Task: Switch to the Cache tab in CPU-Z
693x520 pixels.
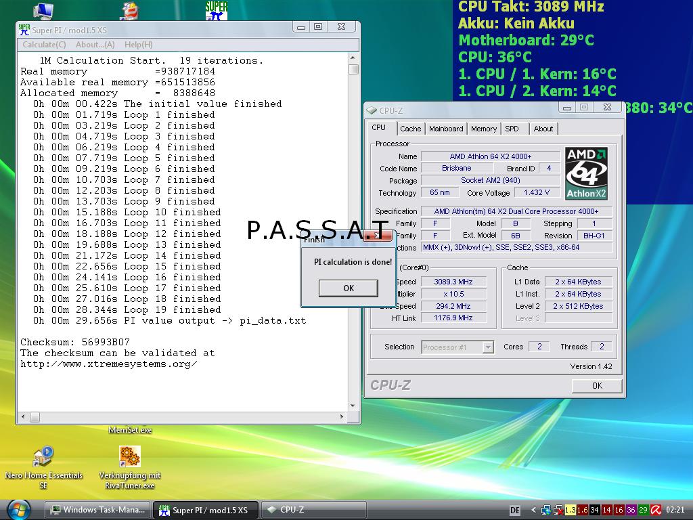Action: [x=411, y=129]
